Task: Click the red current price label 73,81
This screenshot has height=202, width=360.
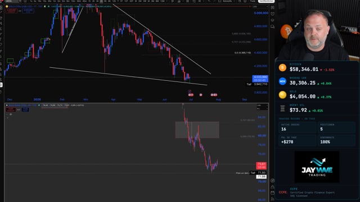Action: pos(261,166)
